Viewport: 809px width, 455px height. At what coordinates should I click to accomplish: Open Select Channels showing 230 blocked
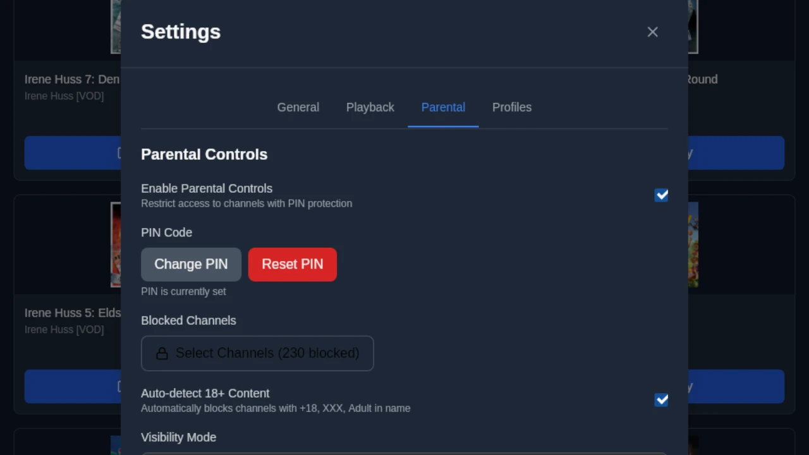click(x=257, y=353)
